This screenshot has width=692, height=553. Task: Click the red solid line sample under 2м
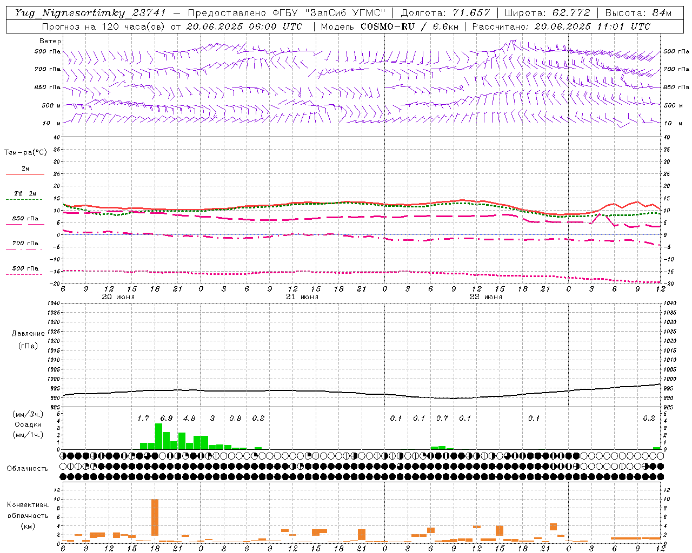click(x=25, y=174)
